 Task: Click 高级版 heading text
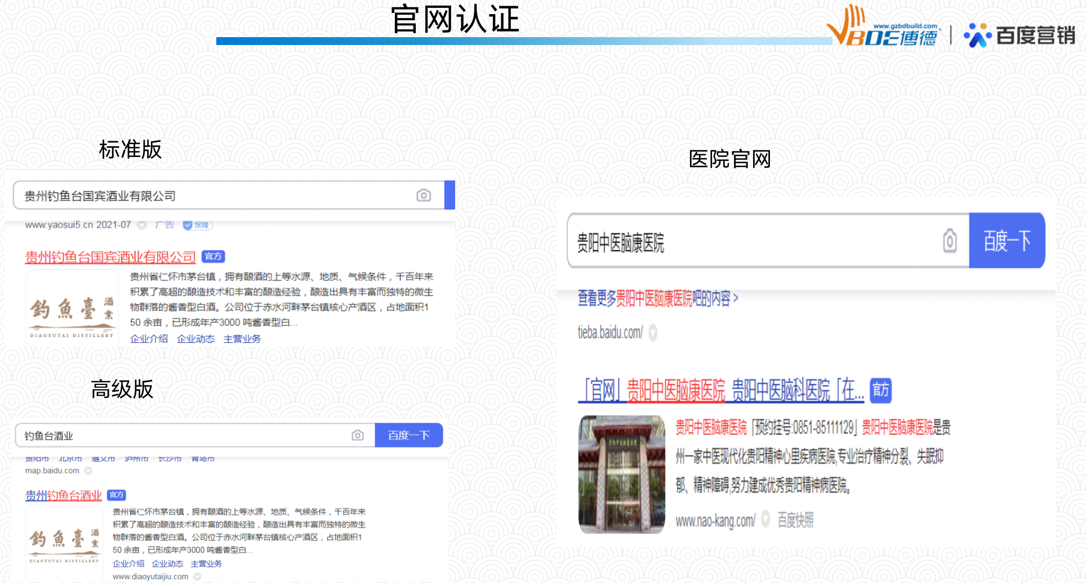click(x=122, y=389)
